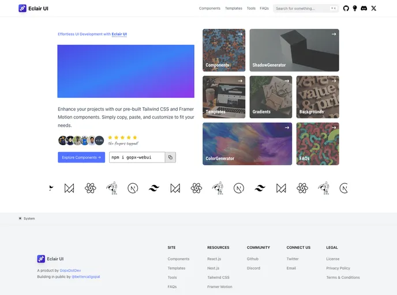Image resolution: width=397 pixels, height=295 pixels.
Task: Open the GopxDotDev link in footer
Action: [x=70, y=270]
